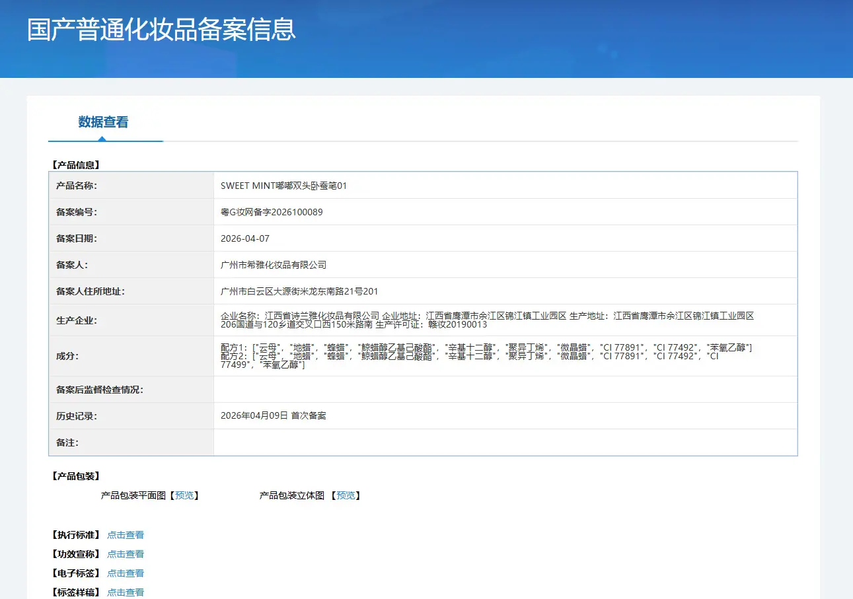Open 预览 link for 产品包装平面图
The image size is (853, 599).
[184, 495]
